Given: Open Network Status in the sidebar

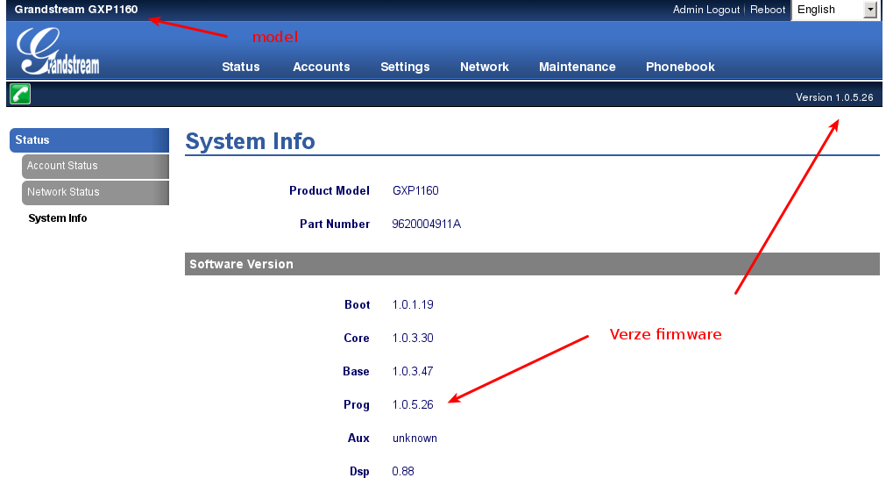Looking at the screenshot, I should (94, 192).
